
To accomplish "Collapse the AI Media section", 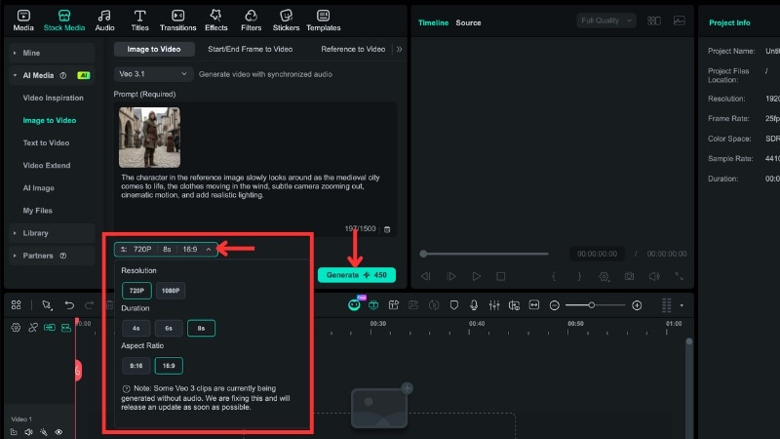I will [x=52, y=75].
